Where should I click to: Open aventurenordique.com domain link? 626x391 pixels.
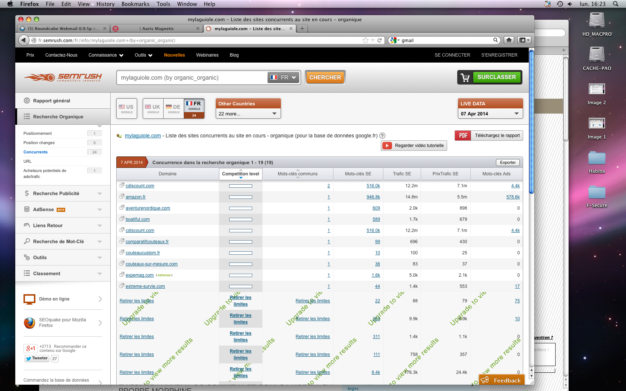pyautogui.click(x=148, y=208)
